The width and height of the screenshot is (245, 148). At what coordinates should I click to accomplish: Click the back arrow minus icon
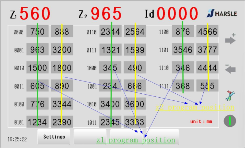point(230,69)
